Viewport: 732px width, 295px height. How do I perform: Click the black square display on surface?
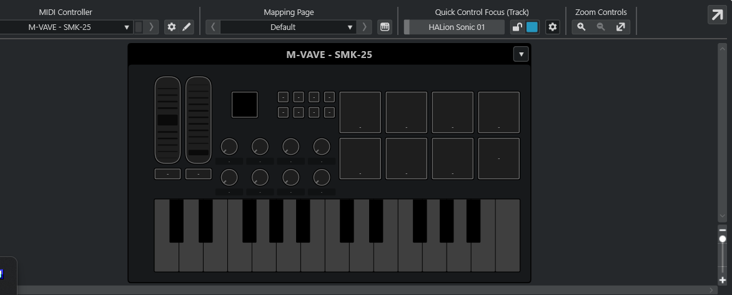tap(245, 104)
